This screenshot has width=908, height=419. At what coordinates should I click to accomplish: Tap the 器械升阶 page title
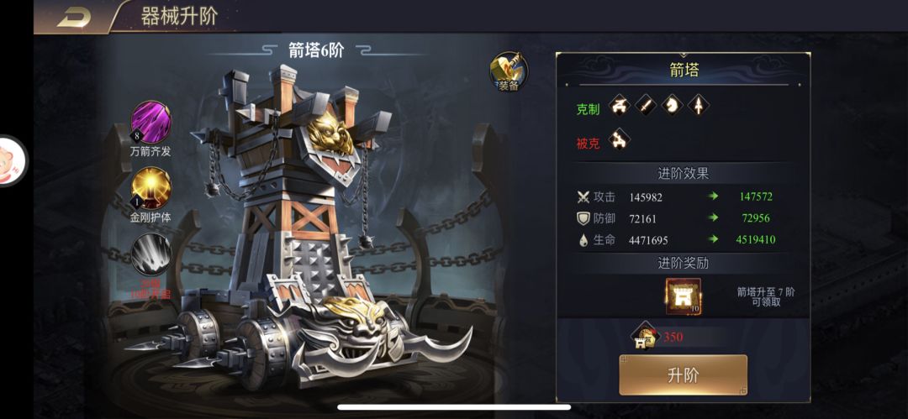coord(179,16)
